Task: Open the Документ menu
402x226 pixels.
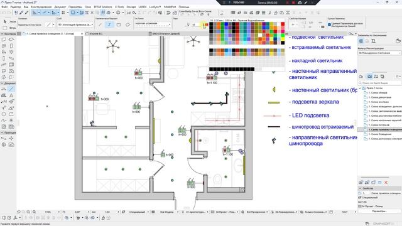Action: tap(60, 7)
